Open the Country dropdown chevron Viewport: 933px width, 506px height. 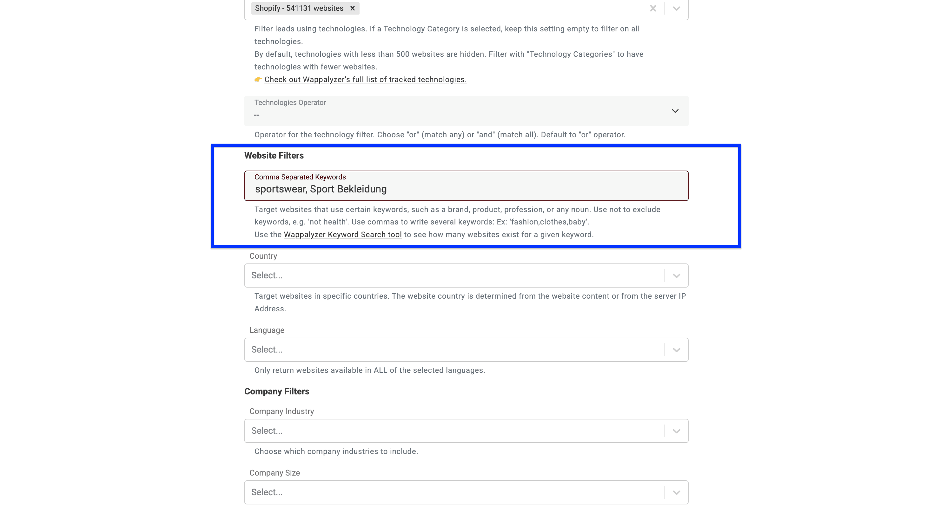click(x=676, y=275)
